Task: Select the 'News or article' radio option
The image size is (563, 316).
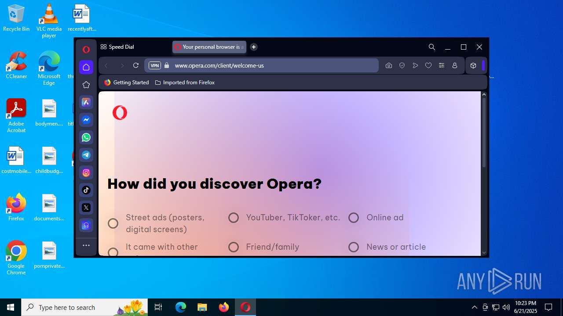Action: [x=354, y=247]
